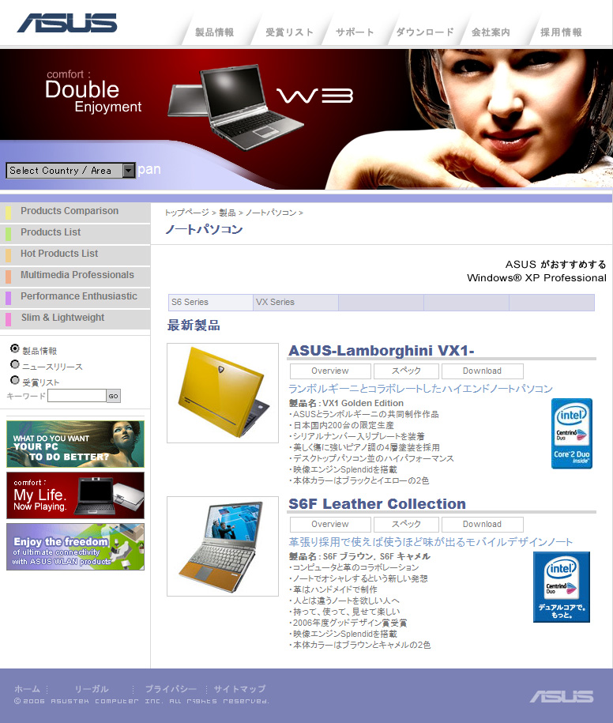Click the Intel Centrino Duo dual-core badge
The width and height of the screenshot is (613, 723).
(x=561, y=586)
